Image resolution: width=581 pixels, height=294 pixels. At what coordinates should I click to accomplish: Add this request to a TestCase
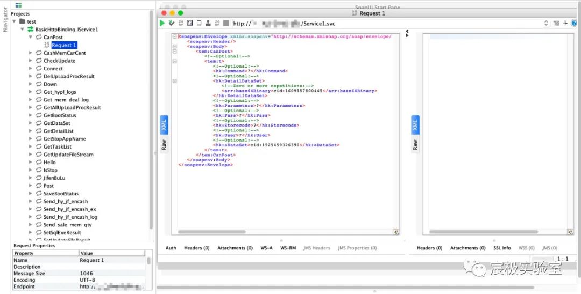[x=171, y=23]
